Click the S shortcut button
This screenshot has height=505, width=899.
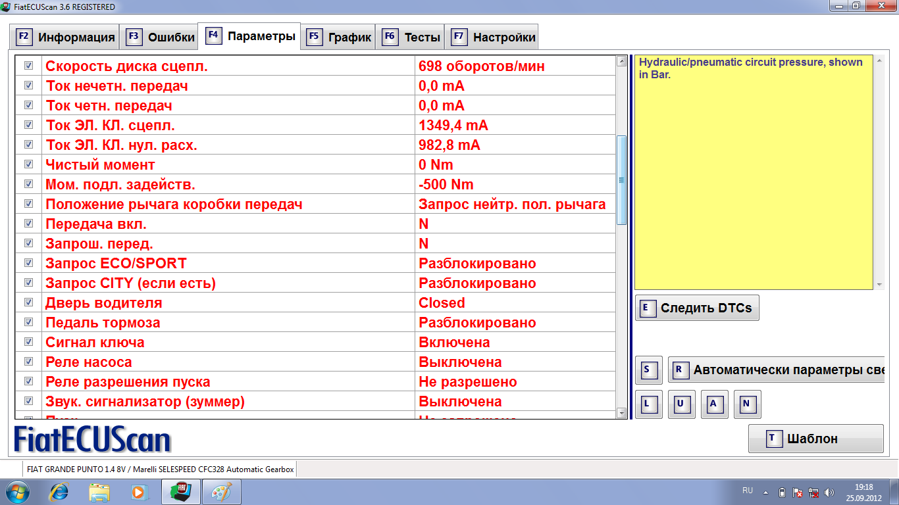coord(648,370)
